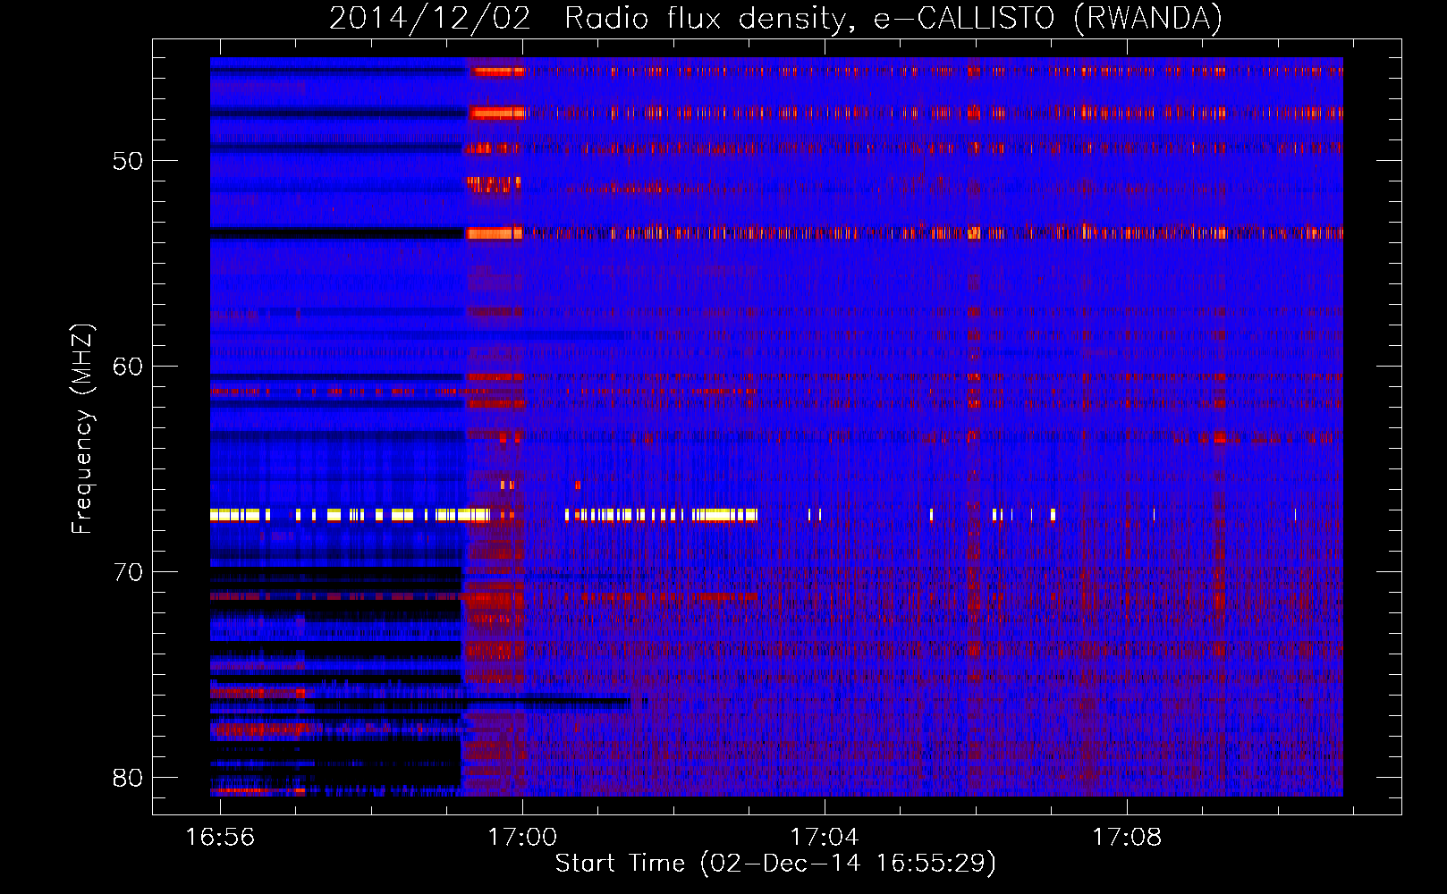This screenshot has width=1447, height=894.
Task: Click the 70 frequency tick label
Action: tap(128, 572)
